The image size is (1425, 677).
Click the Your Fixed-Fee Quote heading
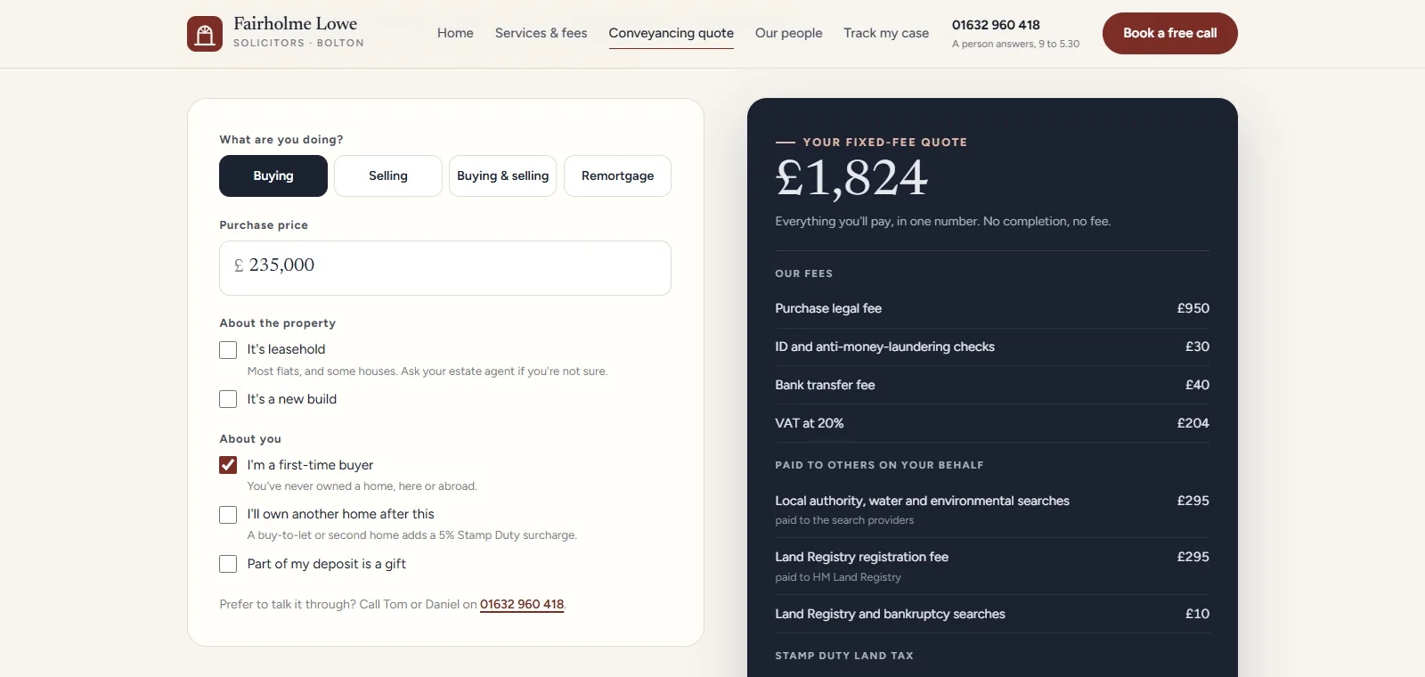(885, 143)
